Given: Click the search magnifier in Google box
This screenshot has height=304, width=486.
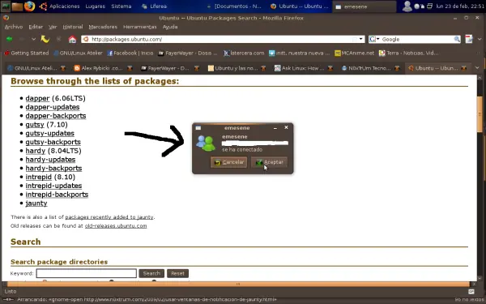Looking at the screenshot, I should click(x=457, y=39).
